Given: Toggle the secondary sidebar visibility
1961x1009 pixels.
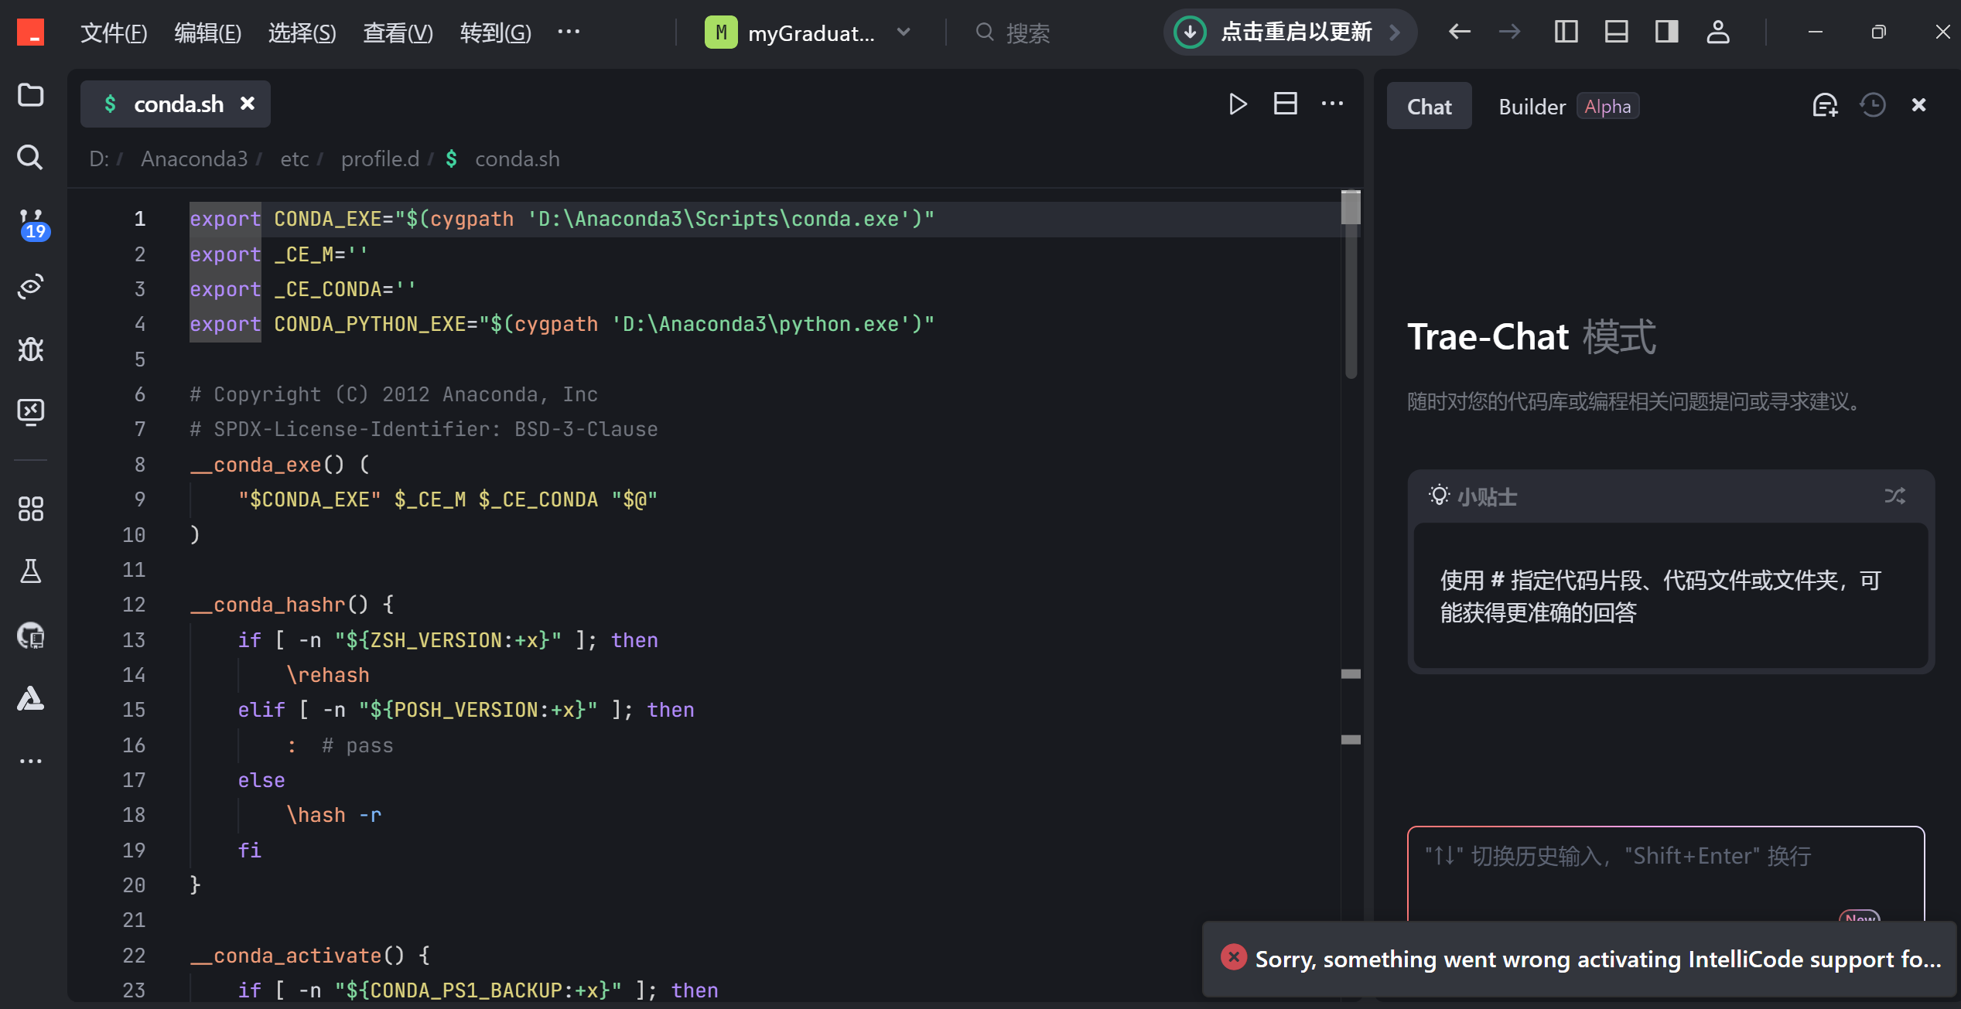Looking at the screenshot, I should (x=1666, y=32).
